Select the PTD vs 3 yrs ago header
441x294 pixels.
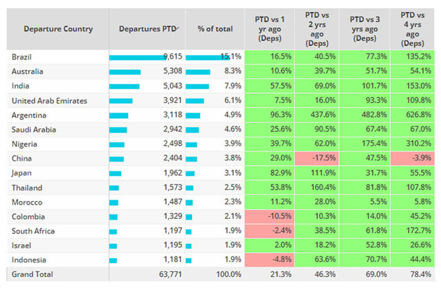pos(365,29)
